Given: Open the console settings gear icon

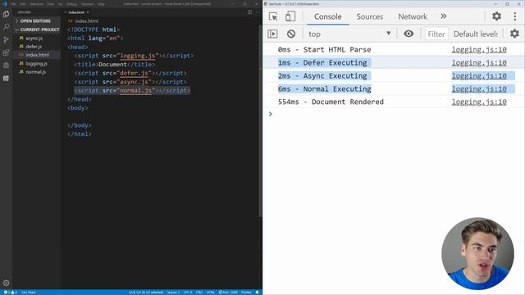Looking at the screenshot, I should pyautogui.click(x=514, y=34).
